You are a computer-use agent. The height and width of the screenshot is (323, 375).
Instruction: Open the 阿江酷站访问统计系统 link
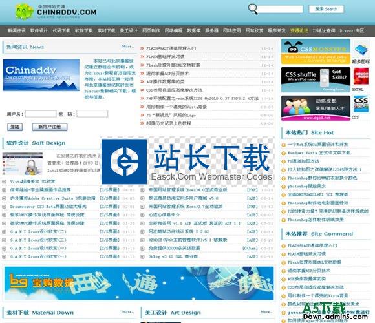(x=179, y=231)
